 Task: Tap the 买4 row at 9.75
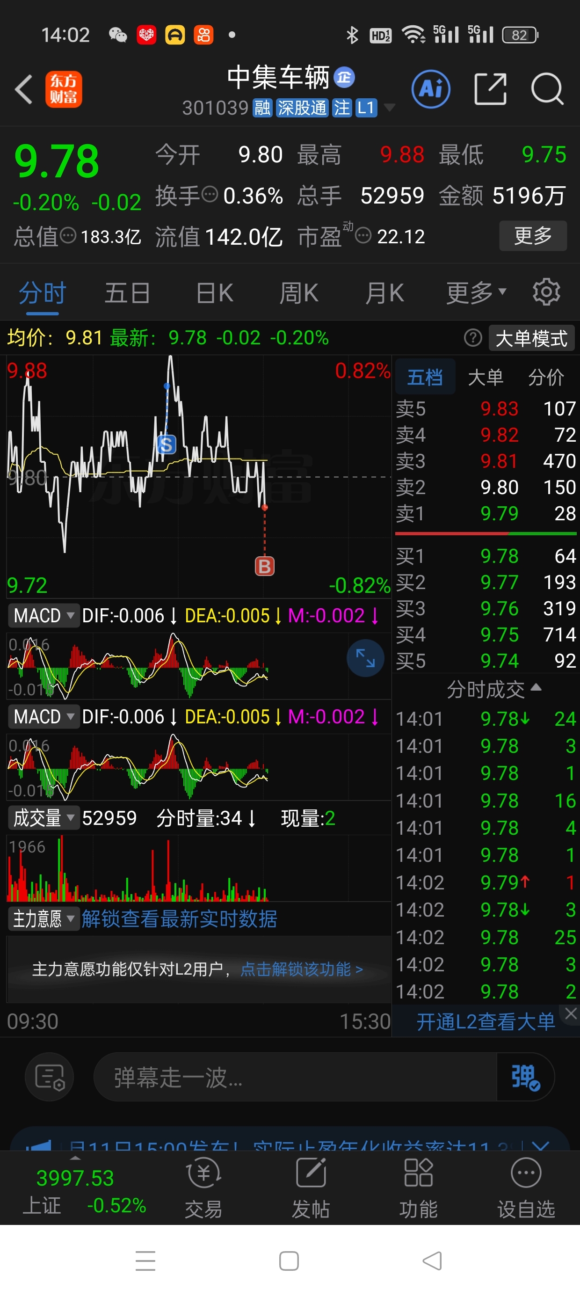click(x=486, y=634)
